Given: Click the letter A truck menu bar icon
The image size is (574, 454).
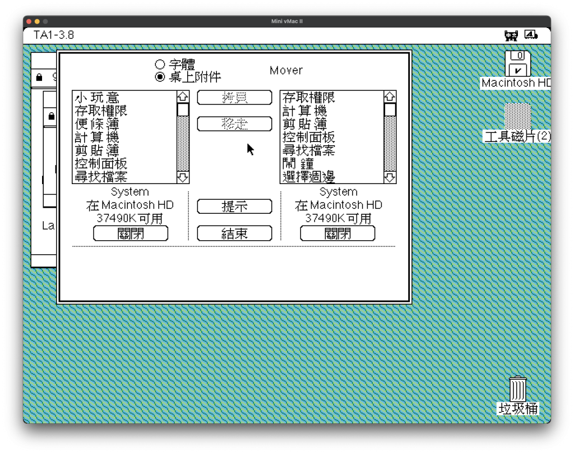Looking at the screenshot, I should [530, 35].
